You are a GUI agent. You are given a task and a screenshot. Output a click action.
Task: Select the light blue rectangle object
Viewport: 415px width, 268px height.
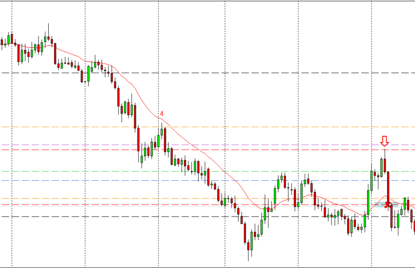(386, 205)
